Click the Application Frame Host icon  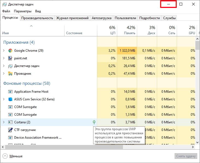pos(10,92)
